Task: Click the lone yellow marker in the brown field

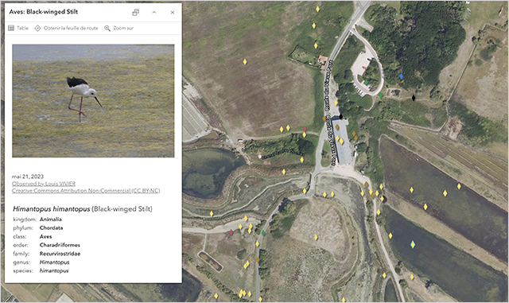Action: (x=245, y=62)
